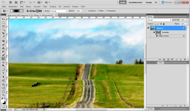This screenshot has width=190, height=111.
Task: Select the Magic Wand tool
Action: click(3, 30)
